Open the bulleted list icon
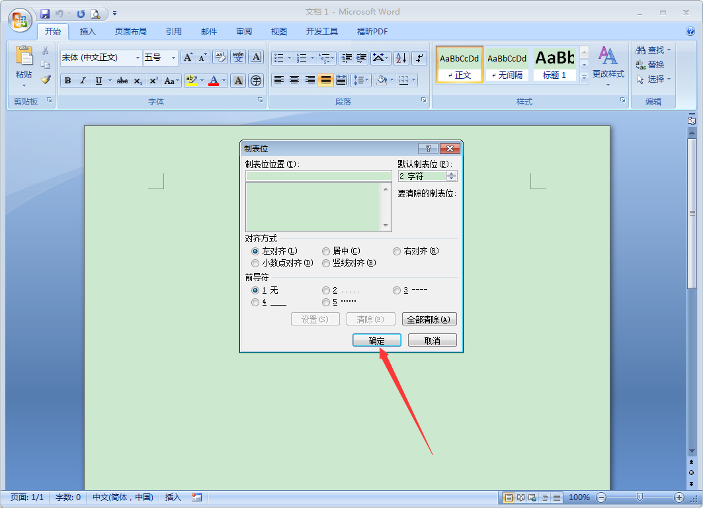Viewport: 703px width, 508px height. (280, 58)
